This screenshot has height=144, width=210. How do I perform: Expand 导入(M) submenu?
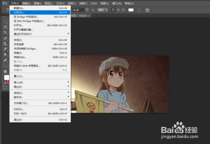[x=40, y=82]
